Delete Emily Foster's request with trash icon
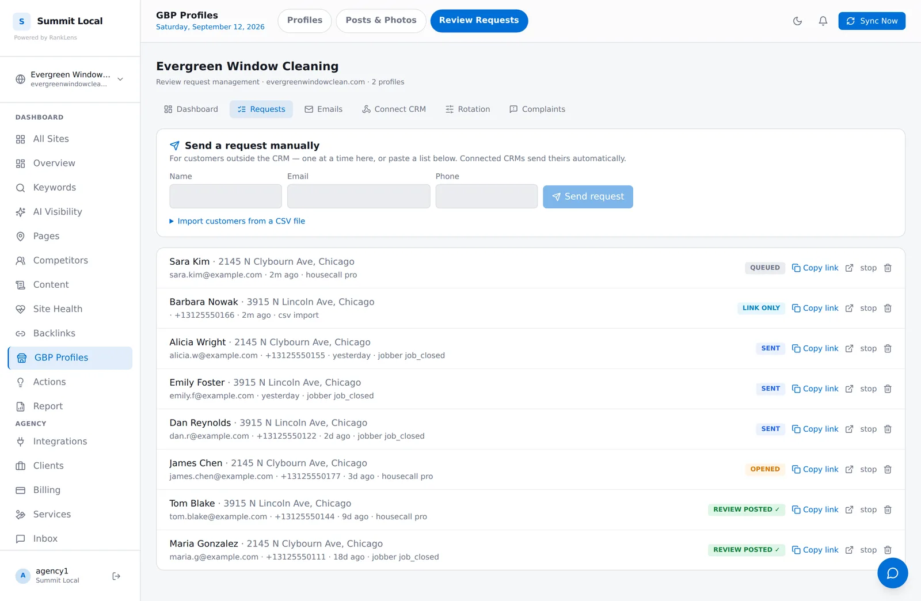This screenshot has width=921, height=601. 888,389
